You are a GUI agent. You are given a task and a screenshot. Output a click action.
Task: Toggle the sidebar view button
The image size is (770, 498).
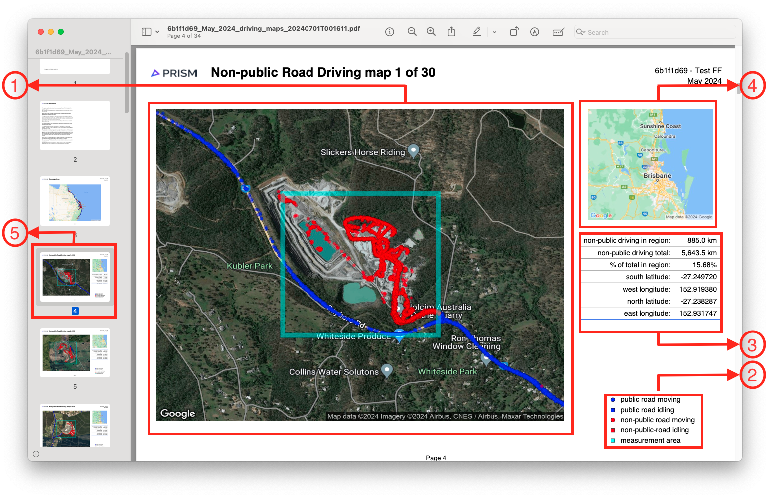click(x=146, y=32)
